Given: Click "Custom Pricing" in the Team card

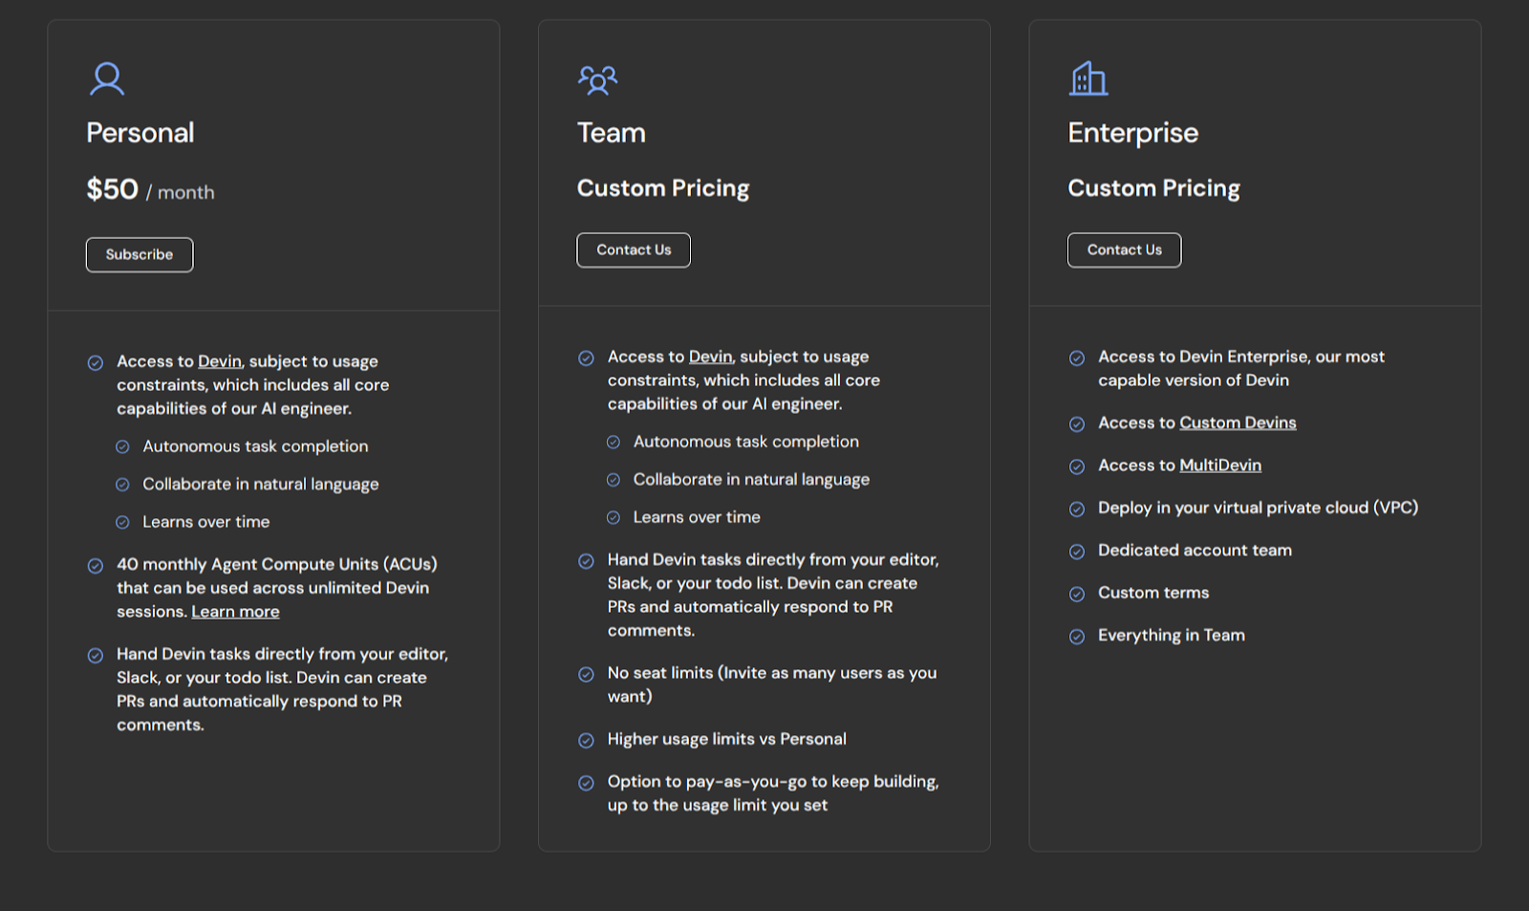Looking at the screenshot, I should (x=663, y=188).
